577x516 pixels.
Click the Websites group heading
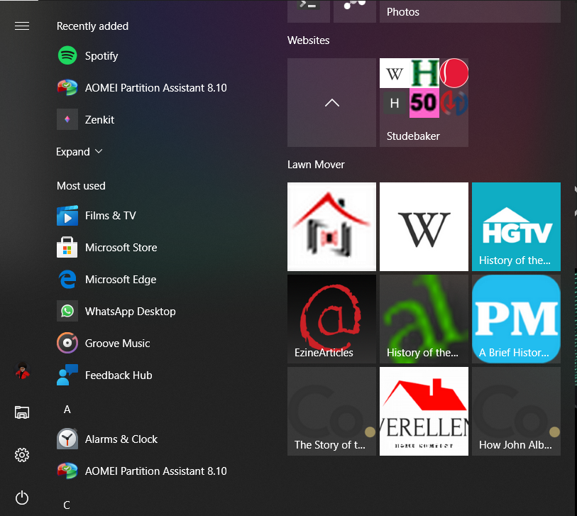(x=308, y=40)
